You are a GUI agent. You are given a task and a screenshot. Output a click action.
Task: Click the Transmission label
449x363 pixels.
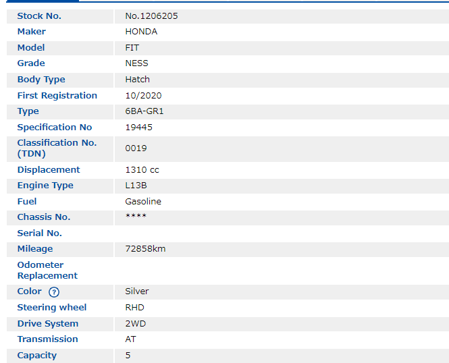[47, 339]
